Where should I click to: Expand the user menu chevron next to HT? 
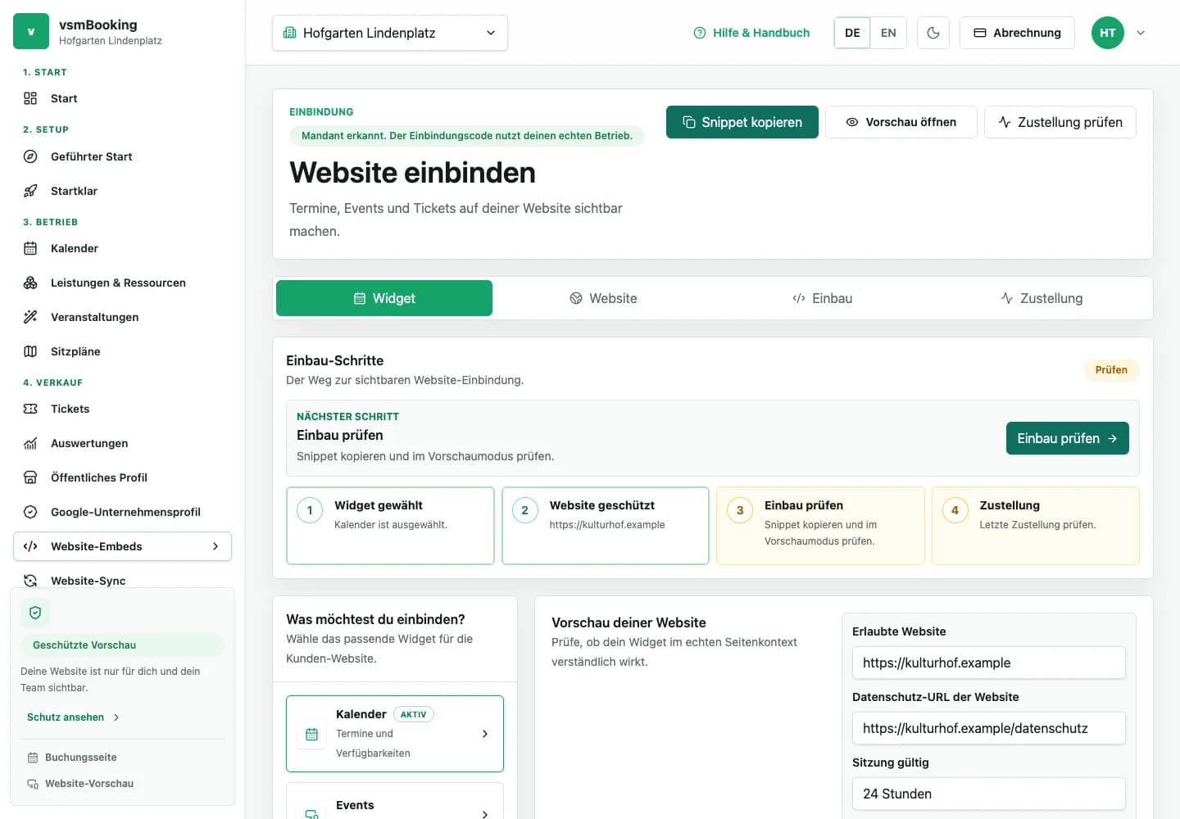click(1141, 33)
